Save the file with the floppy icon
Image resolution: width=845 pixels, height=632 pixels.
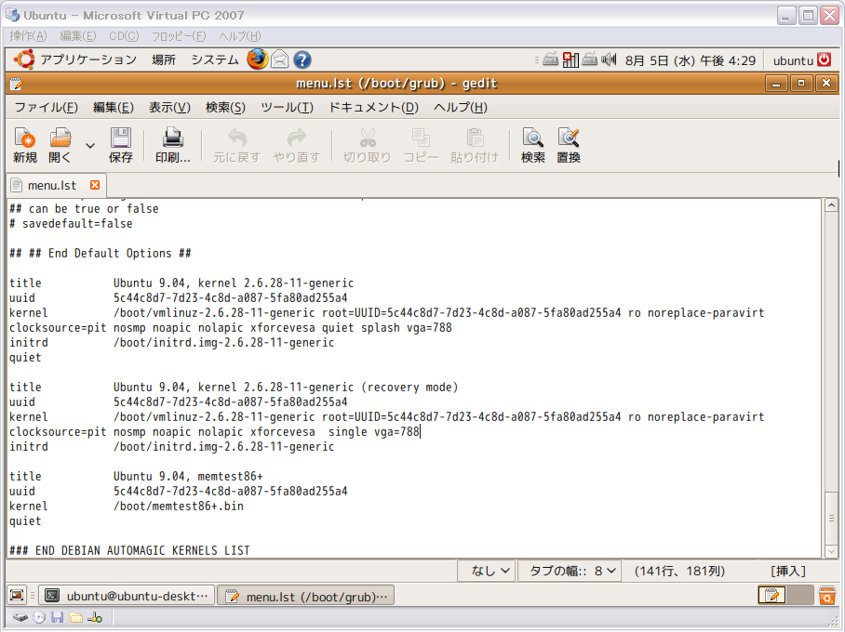click(x=120, y=145)
